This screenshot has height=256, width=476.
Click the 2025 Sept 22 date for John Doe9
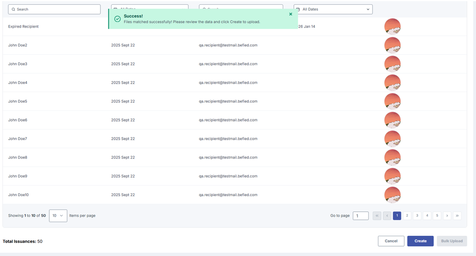pyautogui.click(x=123, y=176)
